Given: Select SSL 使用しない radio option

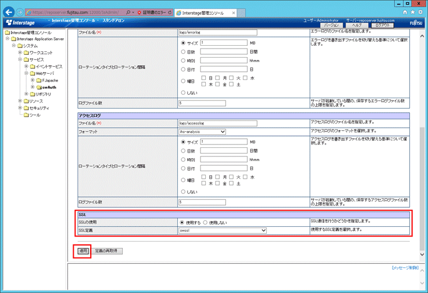Looking at the screenshot, I should 205,222.
